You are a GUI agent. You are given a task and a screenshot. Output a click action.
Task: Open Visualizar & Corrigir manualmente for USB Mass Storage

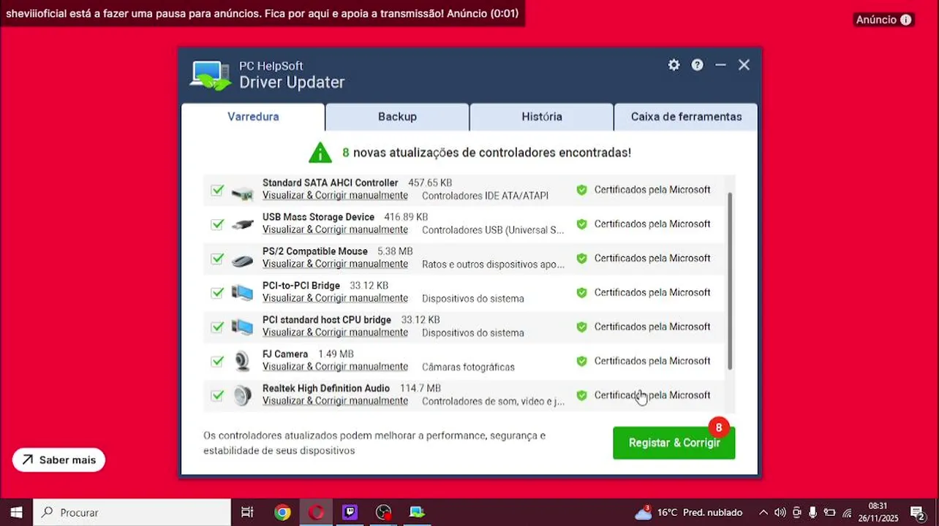(x=335, y=230)
